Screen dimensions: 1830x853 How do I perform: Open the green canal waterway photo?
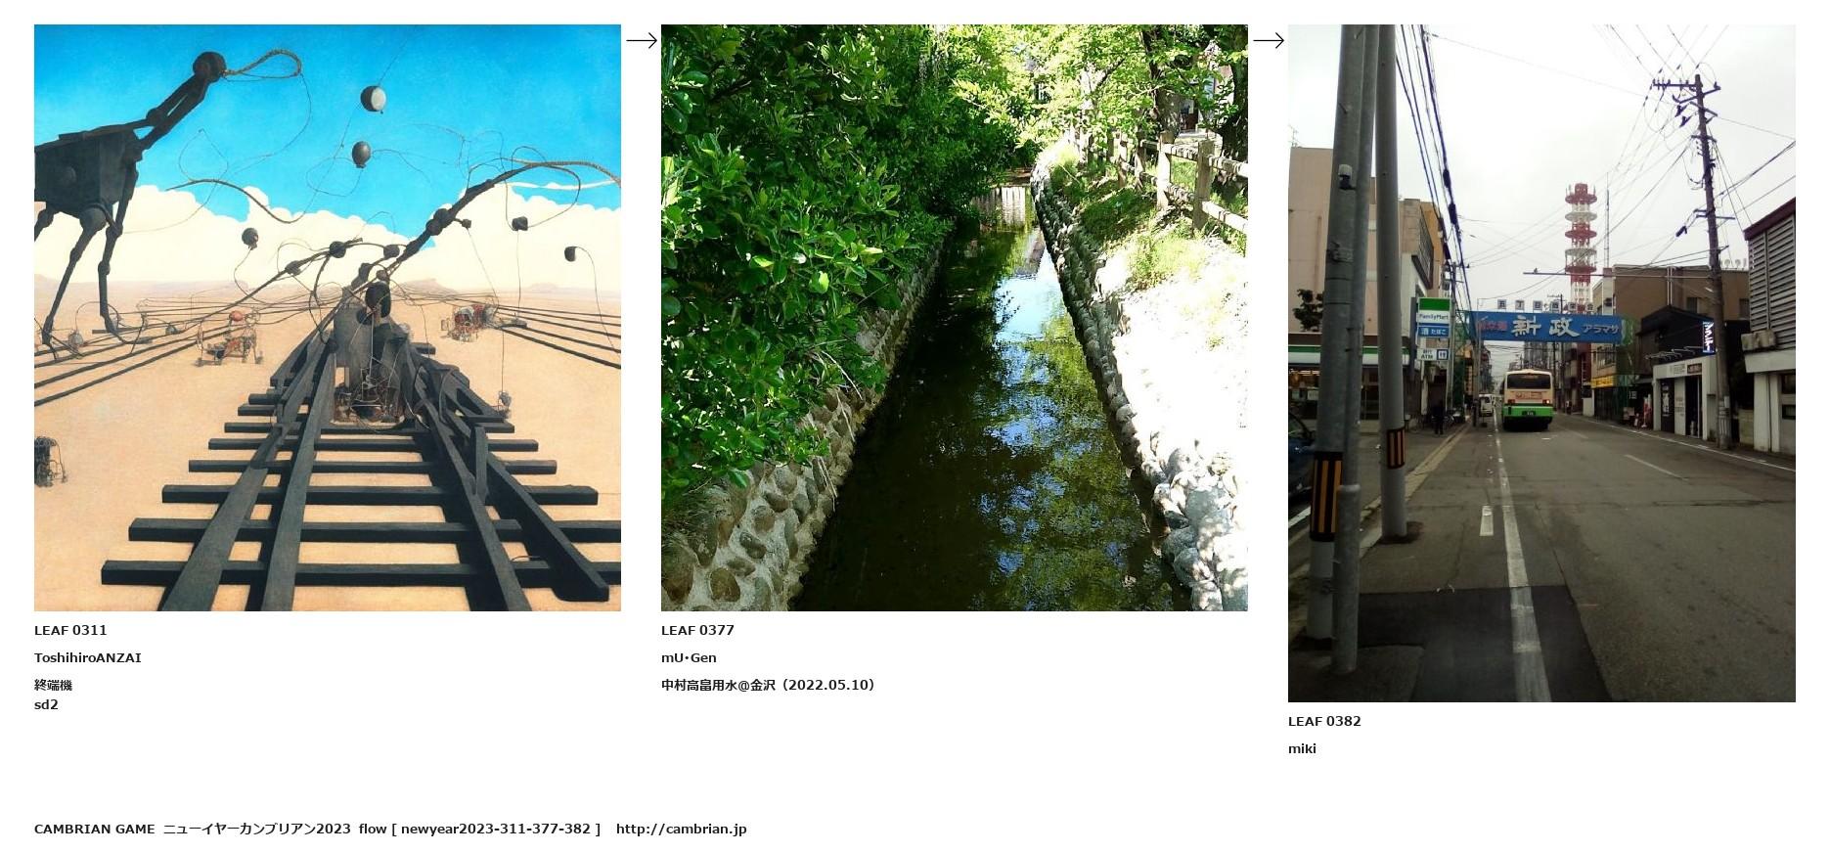[x=955, y=318]
